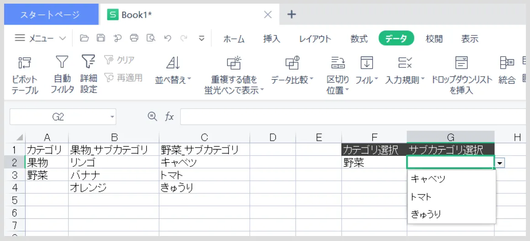The height and width of the screenshot is (241, 530).
Task: Open the Formulas (数式) ribbon tab
Action: (359, 39)
